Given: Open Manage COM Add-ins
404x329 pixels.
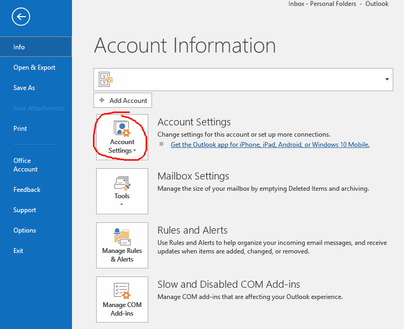Looking at the screenshot, I should [122, 300].
